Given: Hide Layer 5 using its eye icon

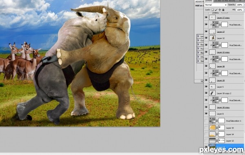Looking at the screenshot, I should [x=206, y=86].
